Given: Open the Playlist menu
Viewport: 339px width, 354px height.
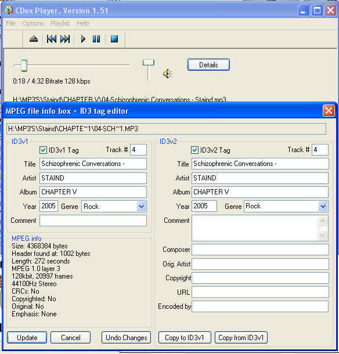Looking at the screenshot, I should point(60,23).
